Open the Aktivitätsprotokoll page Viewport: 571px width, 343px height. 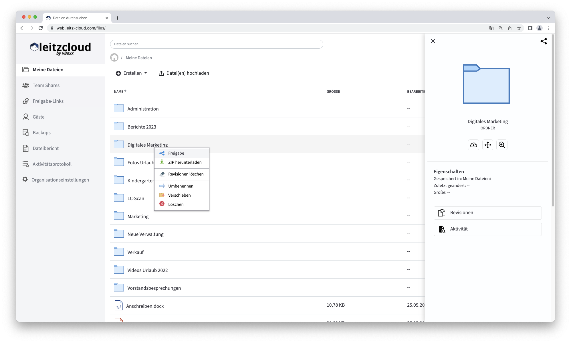[x=52, y=164]
